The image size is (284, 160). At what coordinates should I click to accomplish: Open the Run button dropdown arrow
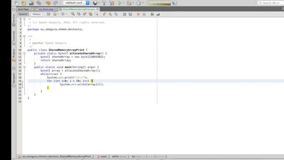[x=123, y=3]
